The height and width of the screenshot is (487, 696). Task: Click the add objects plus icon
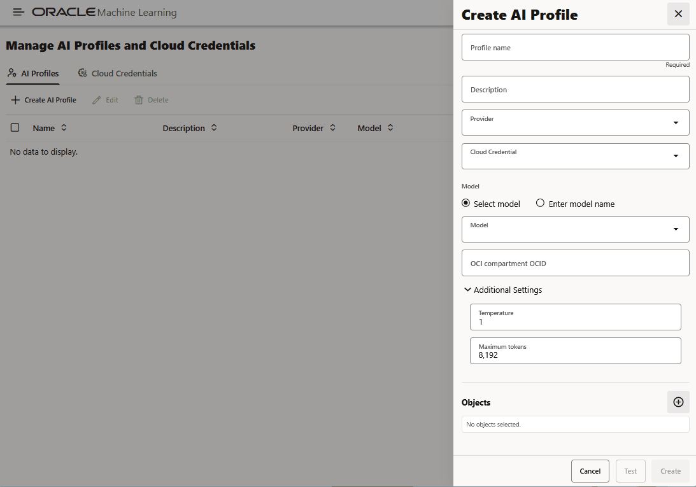(x=678, y=402)
